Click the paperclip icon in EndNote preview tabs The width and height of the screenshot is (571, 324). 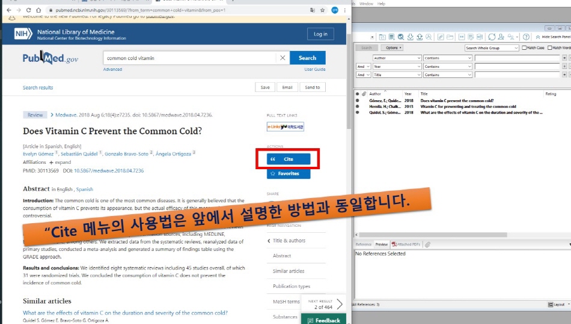click(x=427, y=245)
